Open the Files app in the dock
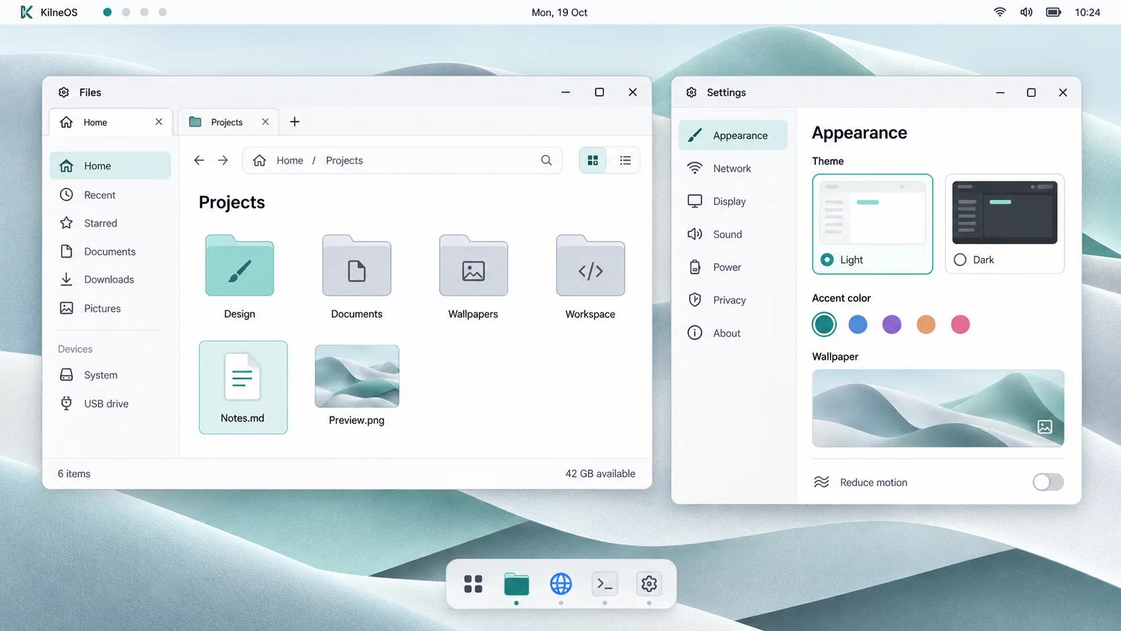Viewport: 1121px width, 631px height. click(x=516, y=584)
